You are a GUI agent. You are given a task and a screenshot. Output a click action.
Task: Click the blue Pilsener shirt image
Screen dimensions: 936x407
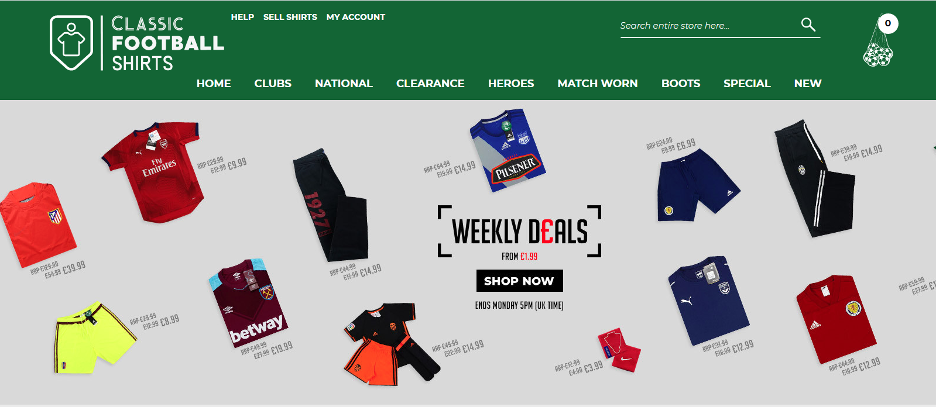[508, 150]
